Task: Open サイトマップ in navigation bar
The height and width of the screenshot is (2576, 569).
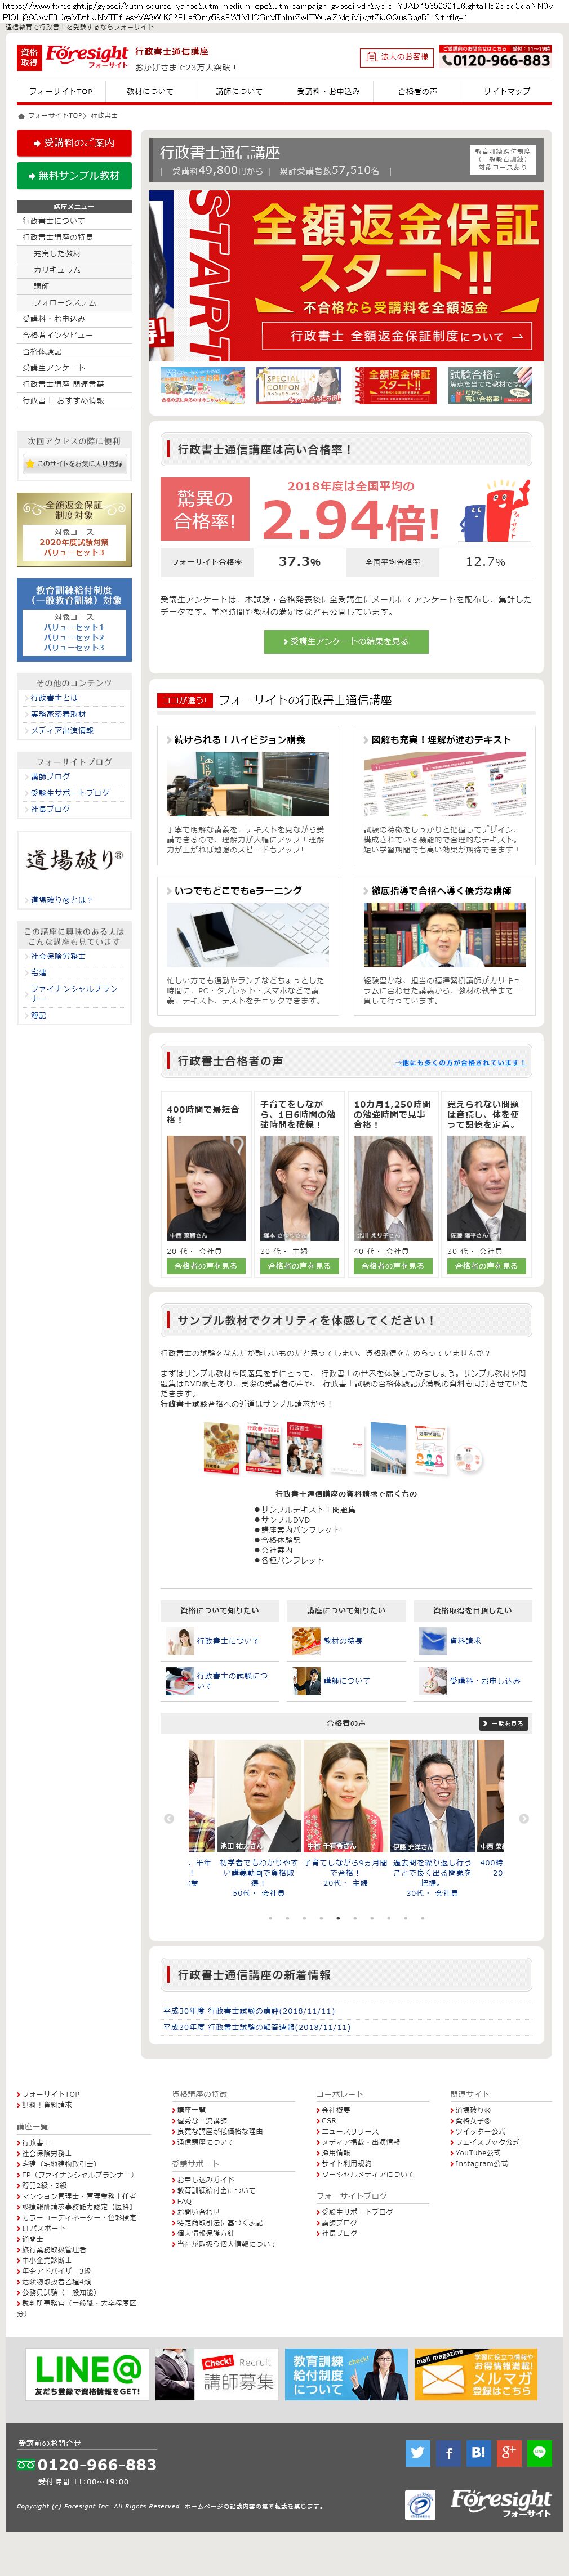Action: (507, 91)
